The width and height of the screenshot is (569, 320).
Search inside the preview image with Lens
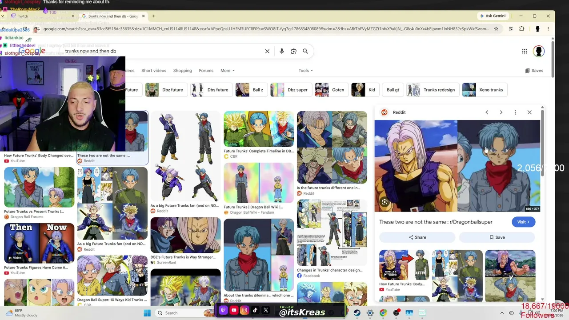[x=385, y=202]
